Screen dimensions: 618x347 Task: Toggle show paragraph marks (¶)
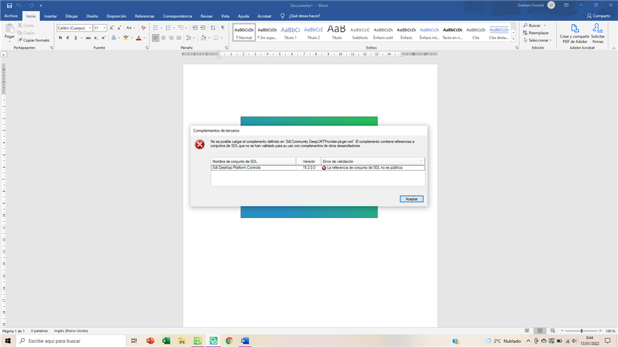tap(223, 28)
